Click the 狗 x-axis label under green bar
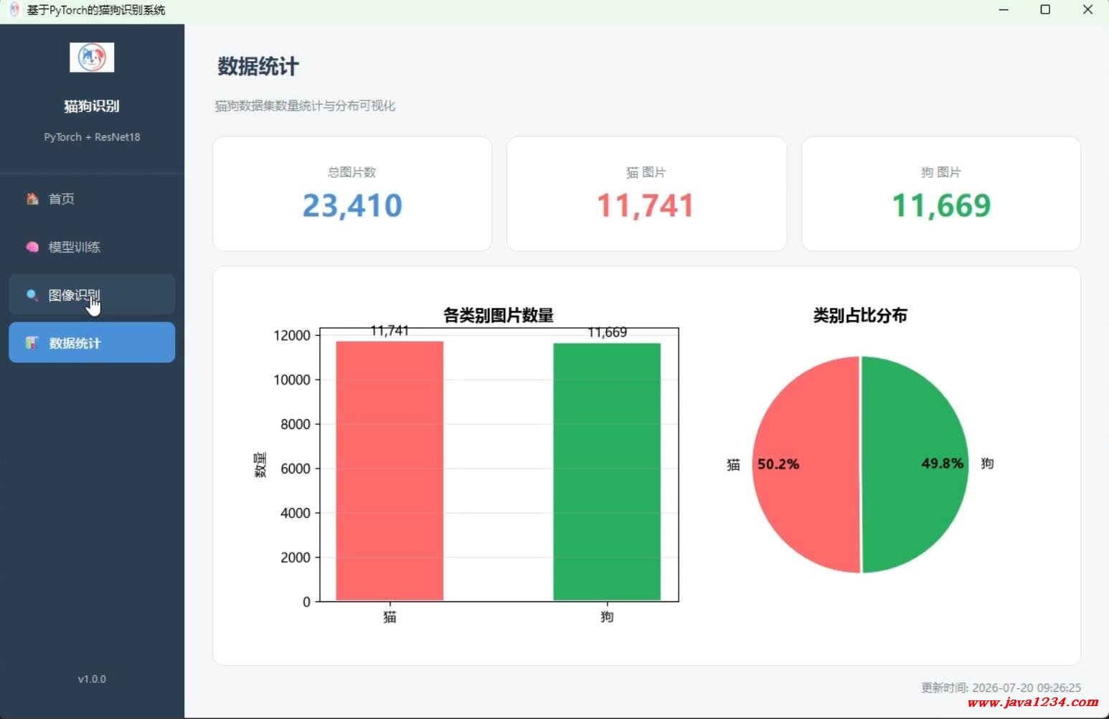The image size is (1109, 719). 607,617
